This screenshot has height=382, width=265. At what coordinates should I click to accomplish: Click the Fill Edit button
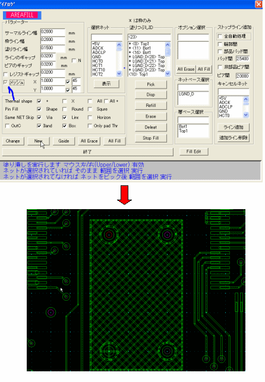(x=194, y=151)
